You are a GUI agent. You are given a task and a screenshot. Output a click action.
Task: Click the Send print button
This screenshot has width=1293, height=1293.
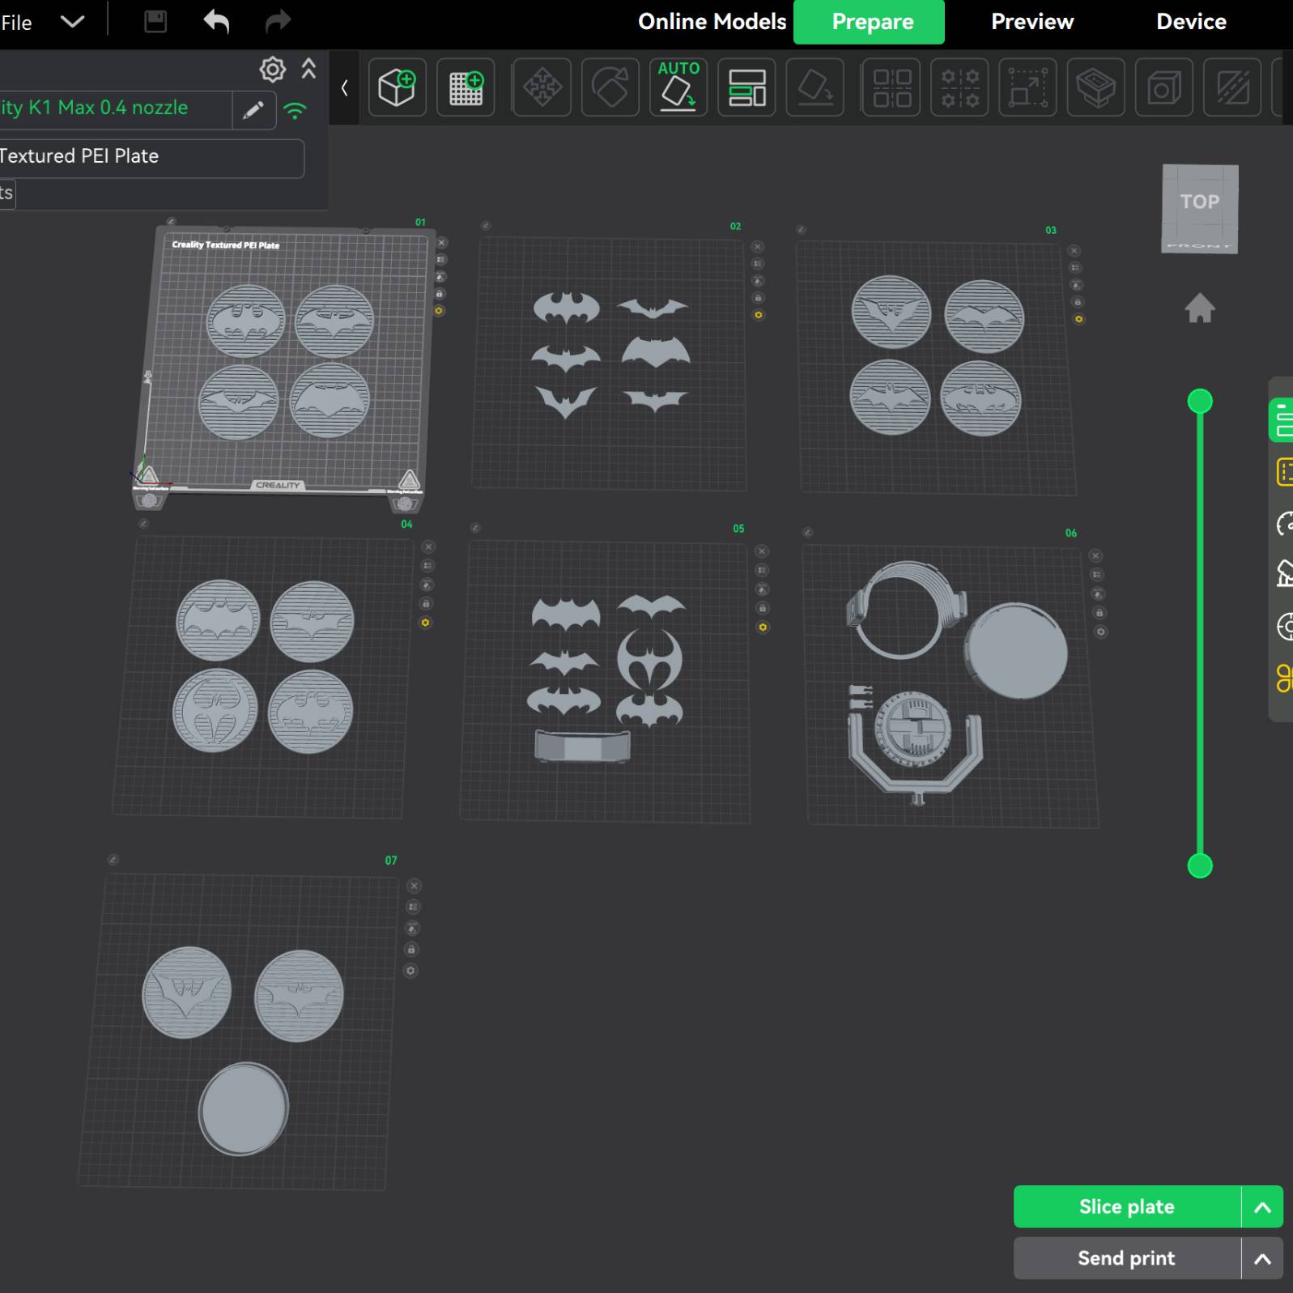click(1126, 1258)
